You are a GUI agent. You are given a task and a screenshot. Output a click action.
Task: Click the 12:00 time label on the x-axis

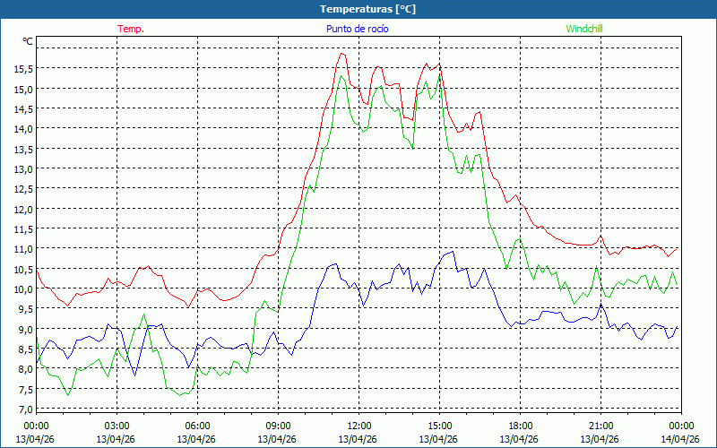pos(358,426)
